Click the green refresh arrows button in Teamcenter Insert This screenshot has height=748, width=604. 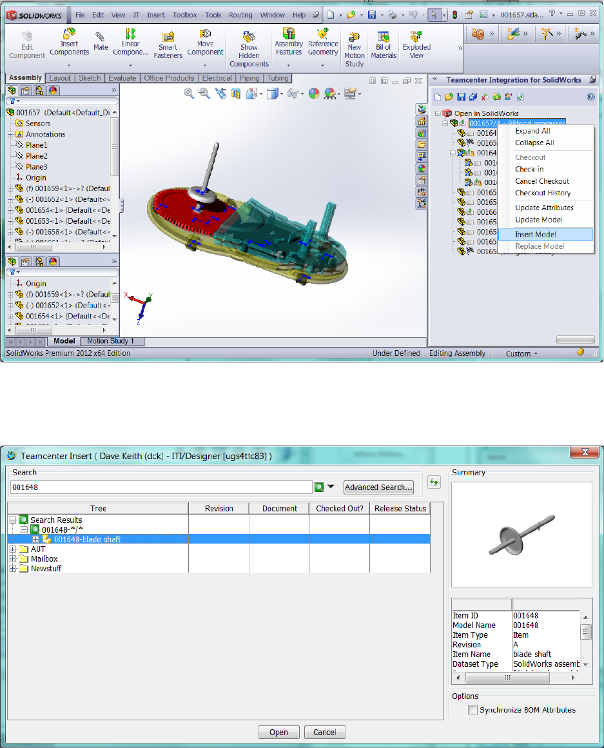click(x=434, y=482)
